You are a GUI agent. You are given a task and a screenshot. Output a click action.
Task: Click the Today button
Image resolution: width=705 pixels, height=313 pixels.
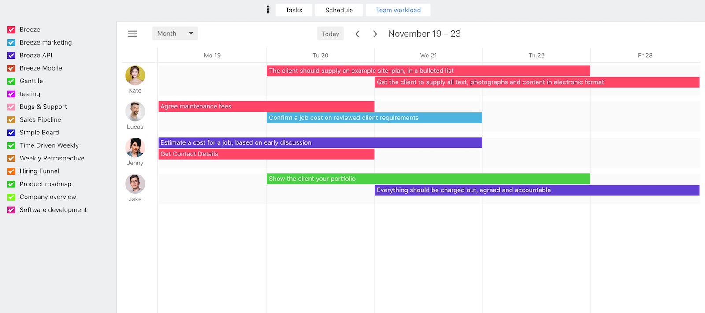click(x=330, y=34)
